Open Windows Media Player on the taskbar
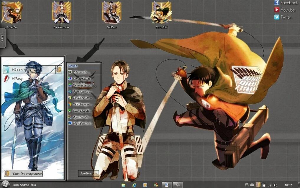 click(x=145, y=184)
